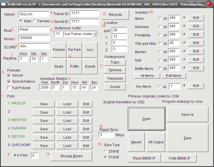Select the Male gender radio button
The image size is (214, 167).
21,21
